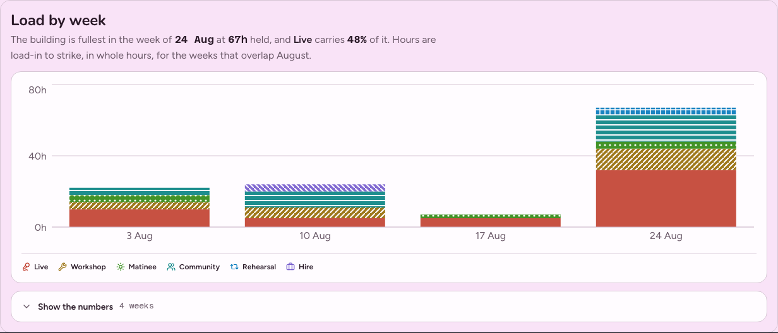The height and width of the screenshot is (333, 778).
Task: Click the teal Community segment for 10 Aug
Action: pos(315,199)
